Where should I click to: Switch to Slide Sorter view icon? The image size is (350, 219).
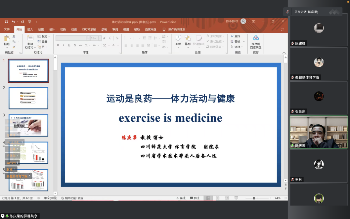click(217, 198)
